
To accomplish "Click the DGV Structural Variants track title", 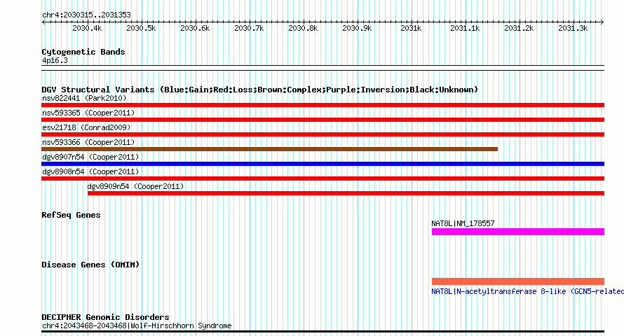I will pyautogui.click(x=259, y=90).
